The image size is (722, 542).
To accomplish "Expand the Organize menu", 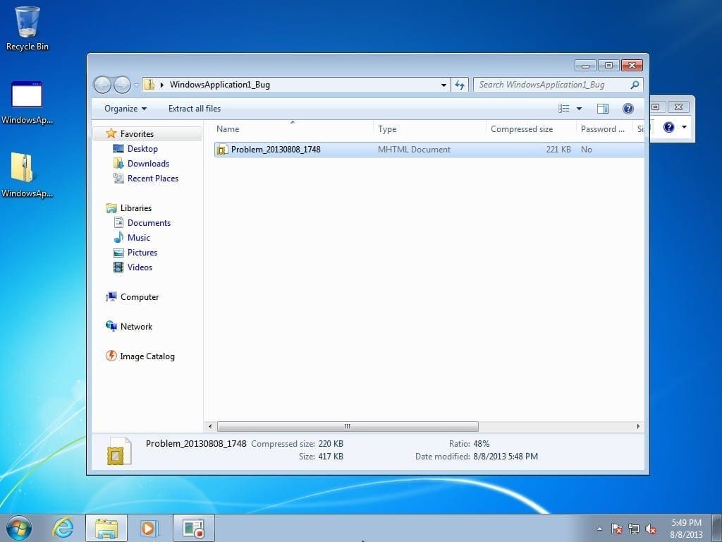I will pyautogui.click(x=125, y=108).
